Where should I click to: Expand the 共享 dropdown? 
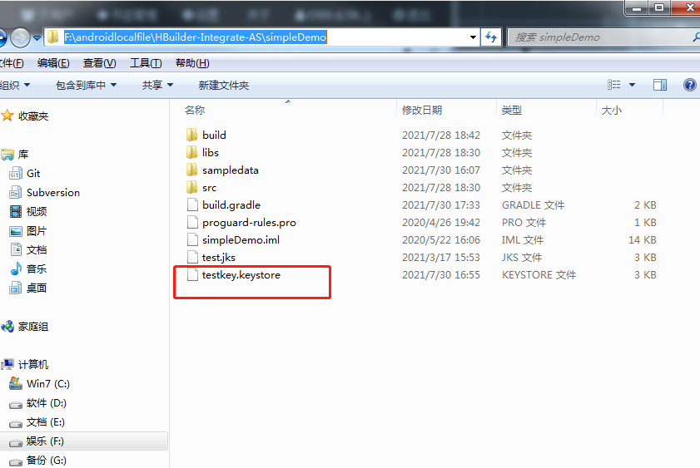[x=157, y=85]
